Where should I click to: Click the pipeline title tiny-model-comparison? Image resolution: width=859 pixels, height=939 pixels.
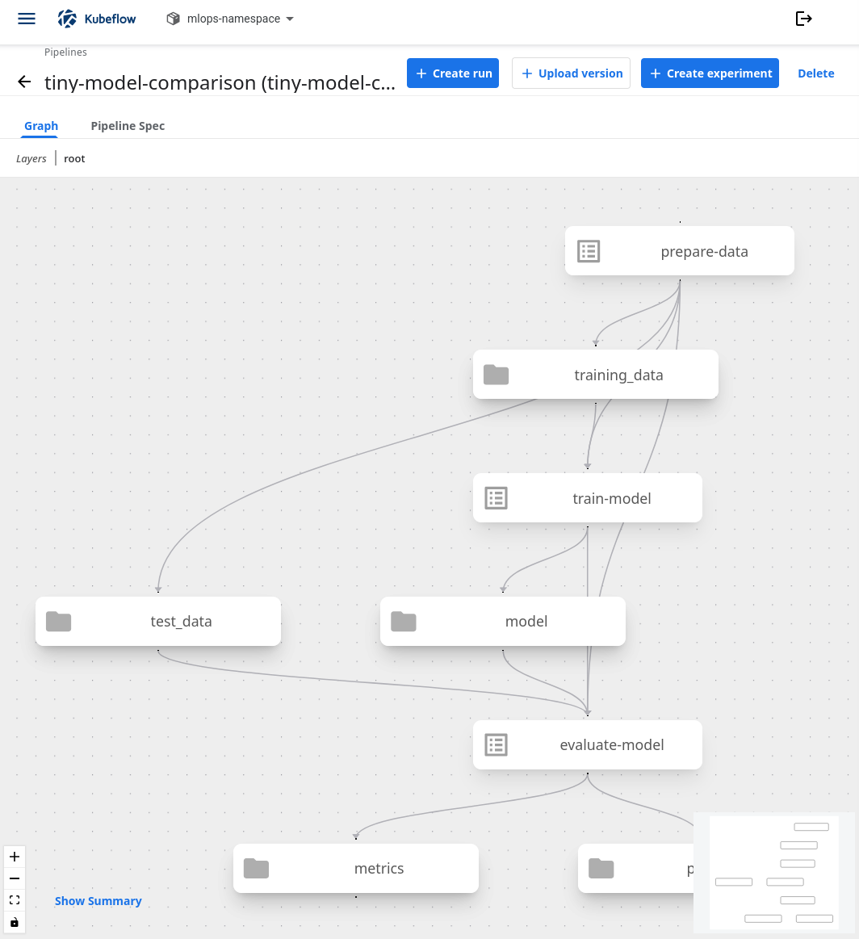coord(220,82)
